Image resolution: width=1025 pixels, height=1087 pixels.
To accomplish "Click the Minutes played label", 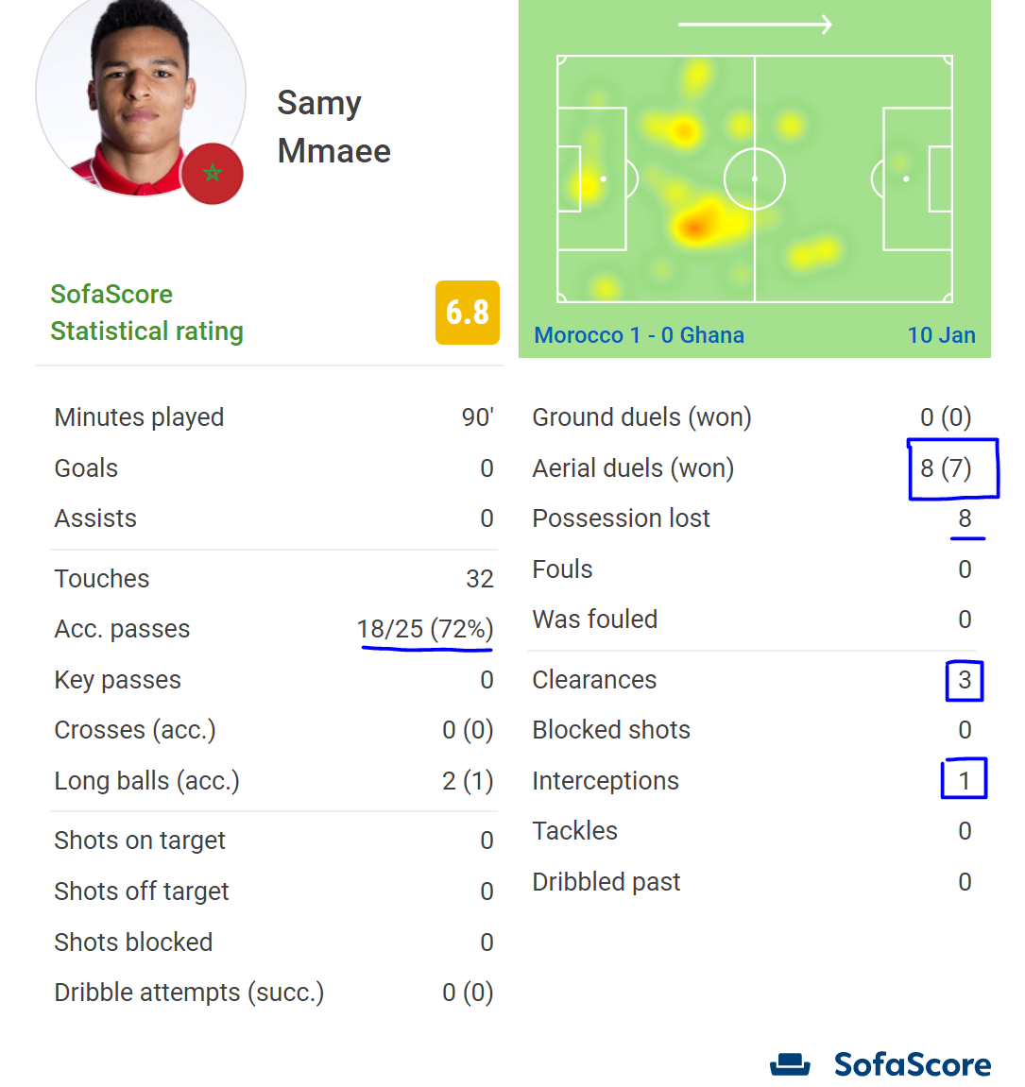I will coord(139,417).
